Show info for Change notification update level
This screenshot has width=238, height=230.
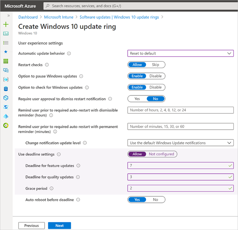pos(85,143)
